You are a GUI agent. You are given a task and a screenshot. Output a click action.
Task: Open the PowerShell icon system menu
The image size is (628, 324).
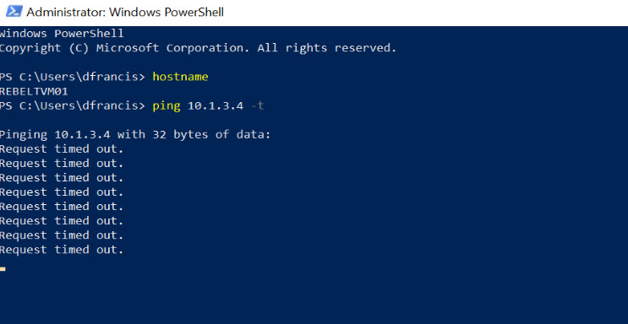(14, 12)
